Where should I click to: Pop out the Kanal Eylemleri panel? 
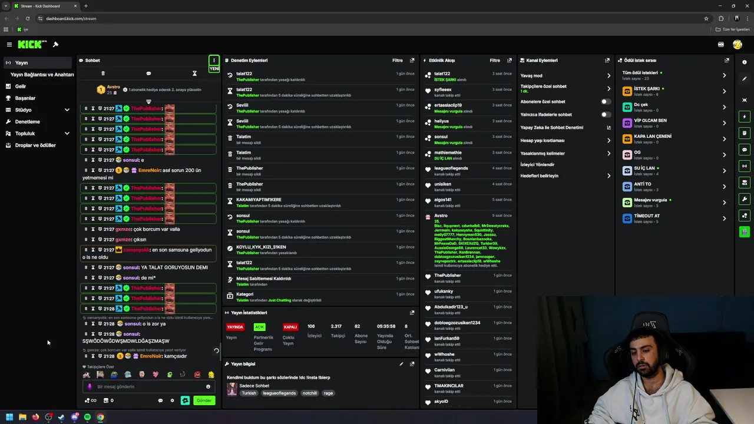pos(607,60)
